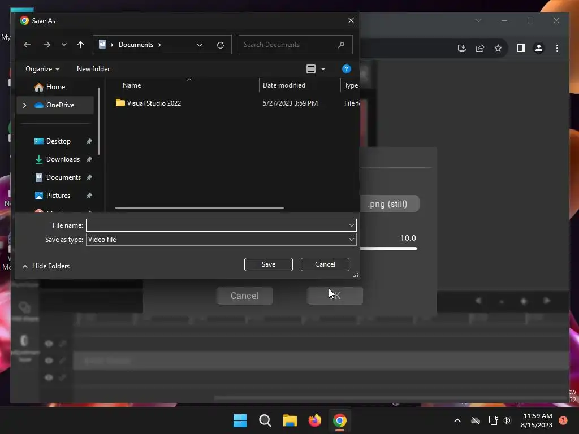Open the File name dropdown arrow

point(352,225)
